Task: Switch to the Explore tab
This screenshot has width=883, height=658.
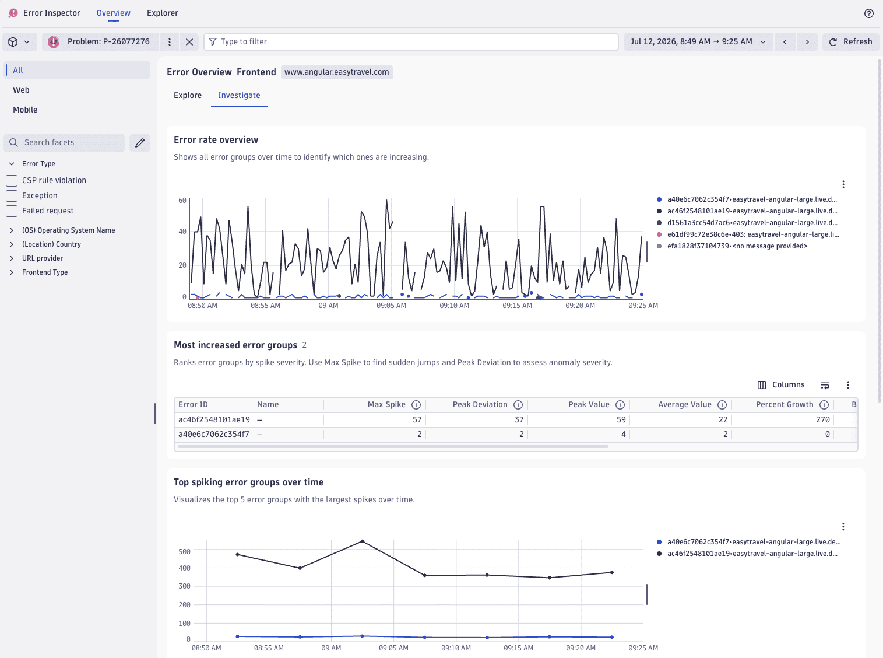Action: (x=188, y=96)
